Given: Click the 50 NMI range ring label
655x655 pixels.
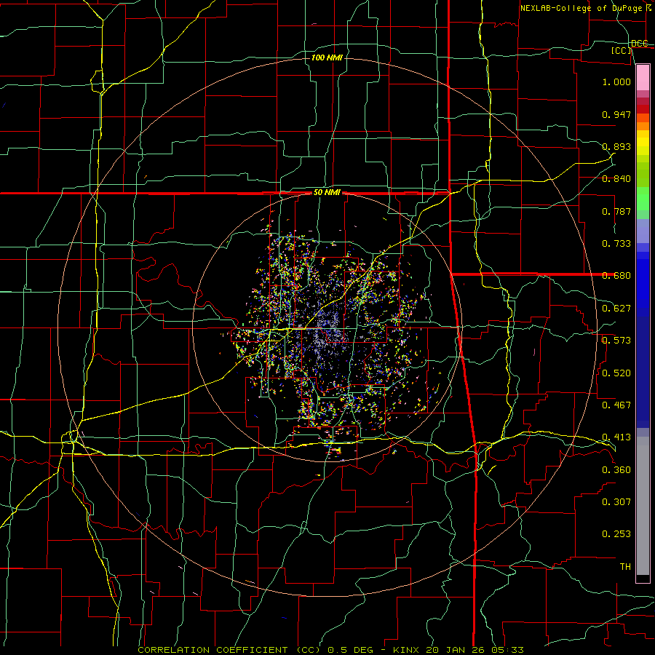Looking at the screenshot, I should click(x=327, y=193).
